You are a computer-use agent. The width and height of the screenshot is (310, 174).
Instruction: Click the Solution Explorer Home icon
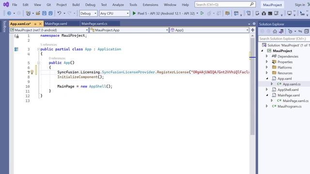pyautogui.click(x=275, y=31)
